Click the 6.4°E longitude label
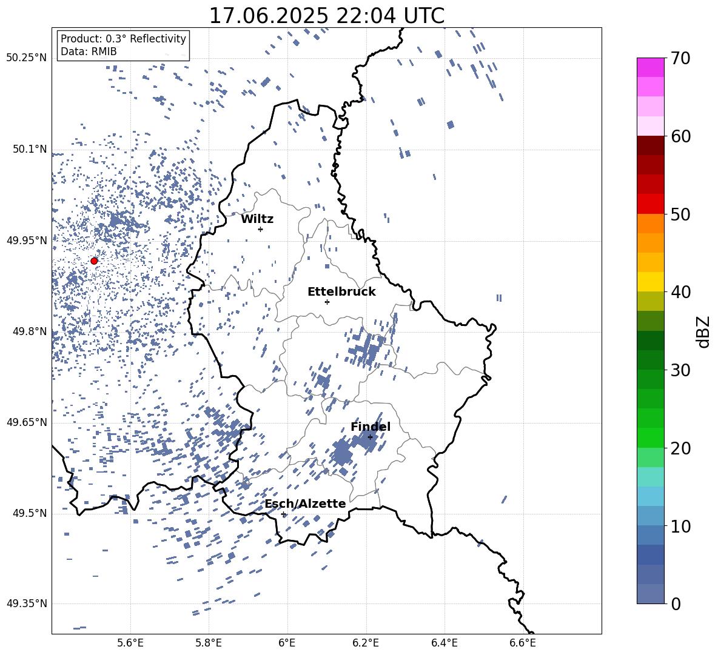 click(444, 643)
